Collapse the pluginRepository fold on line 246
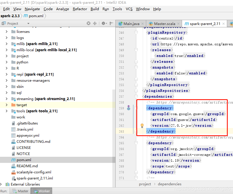Screen dimensions: 233x194 (x=136, y=32)
